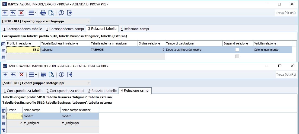The image size is (299, 134).
Task: Click the Tempo di valutazione column header
Action: (x=193, y=43)
